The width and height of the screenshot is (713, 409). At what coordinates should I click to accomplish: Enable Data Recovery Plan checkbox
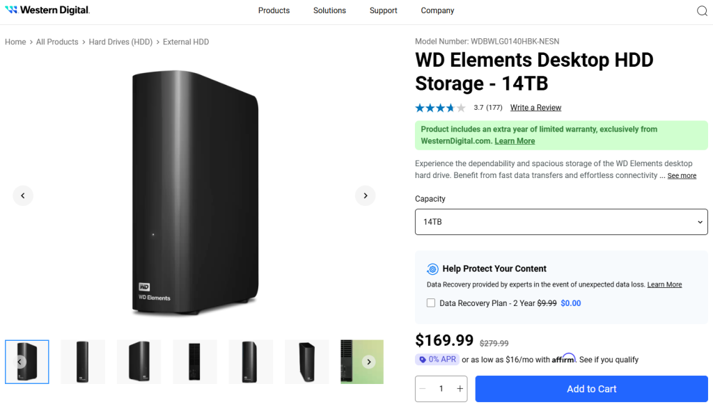coord(431,303)
